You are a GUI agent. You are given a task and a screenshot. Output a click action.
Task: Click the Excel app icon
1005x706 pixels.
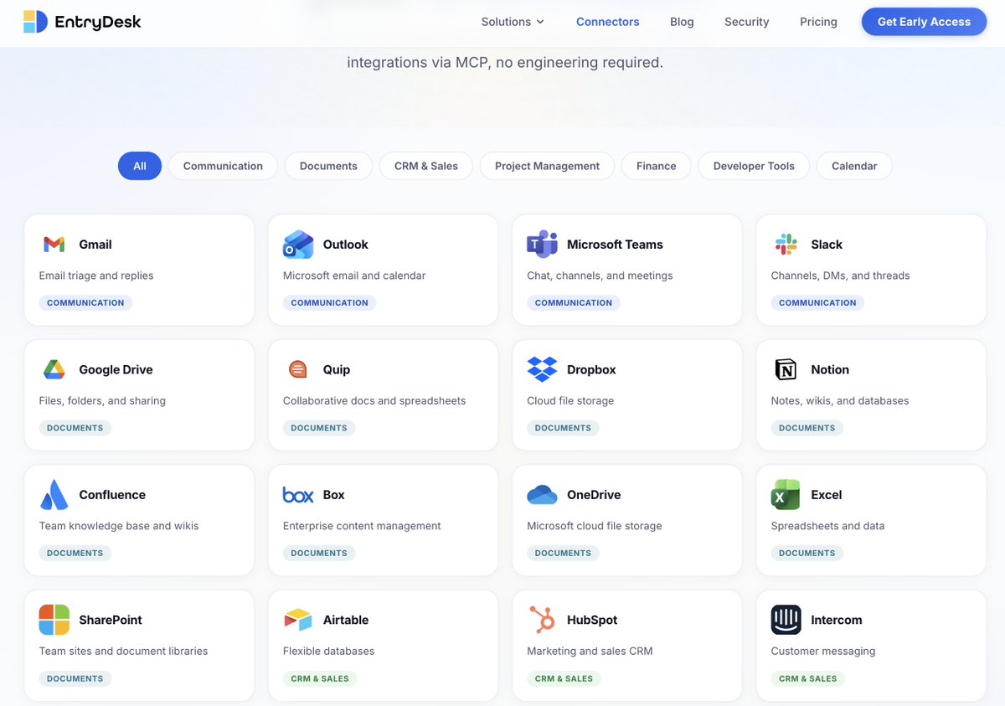tap(786, 495)
